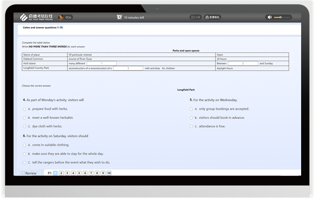This screenshot has height=198, width=315.
Task: Go to question 5 in navigator
Action: click(x=79, y=173)
